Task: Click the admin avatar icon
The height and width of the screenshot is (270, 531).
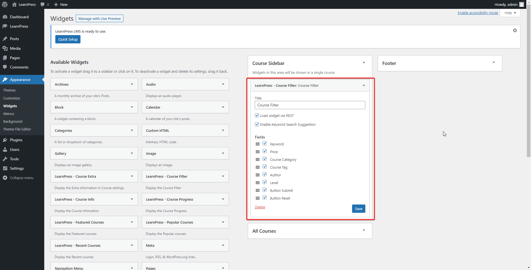Action: pos(522,4)
